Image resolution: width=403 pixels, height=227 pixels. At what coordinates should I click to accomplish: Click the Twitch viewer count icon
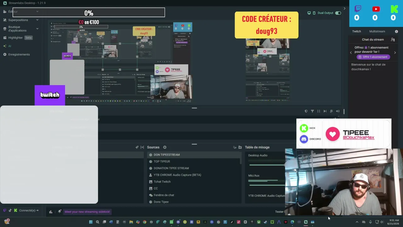click(358, 9)
